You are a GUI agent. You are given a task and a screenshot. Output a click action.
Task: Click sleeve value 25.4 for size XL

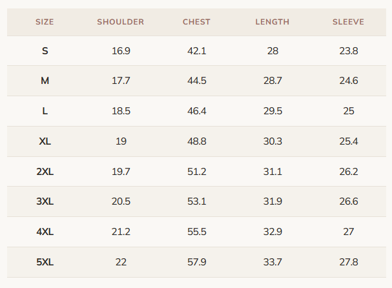point(349,141)
